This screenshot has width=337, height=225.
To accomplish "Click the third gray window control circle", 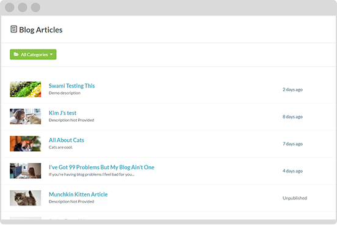I will tap(35, 7).
